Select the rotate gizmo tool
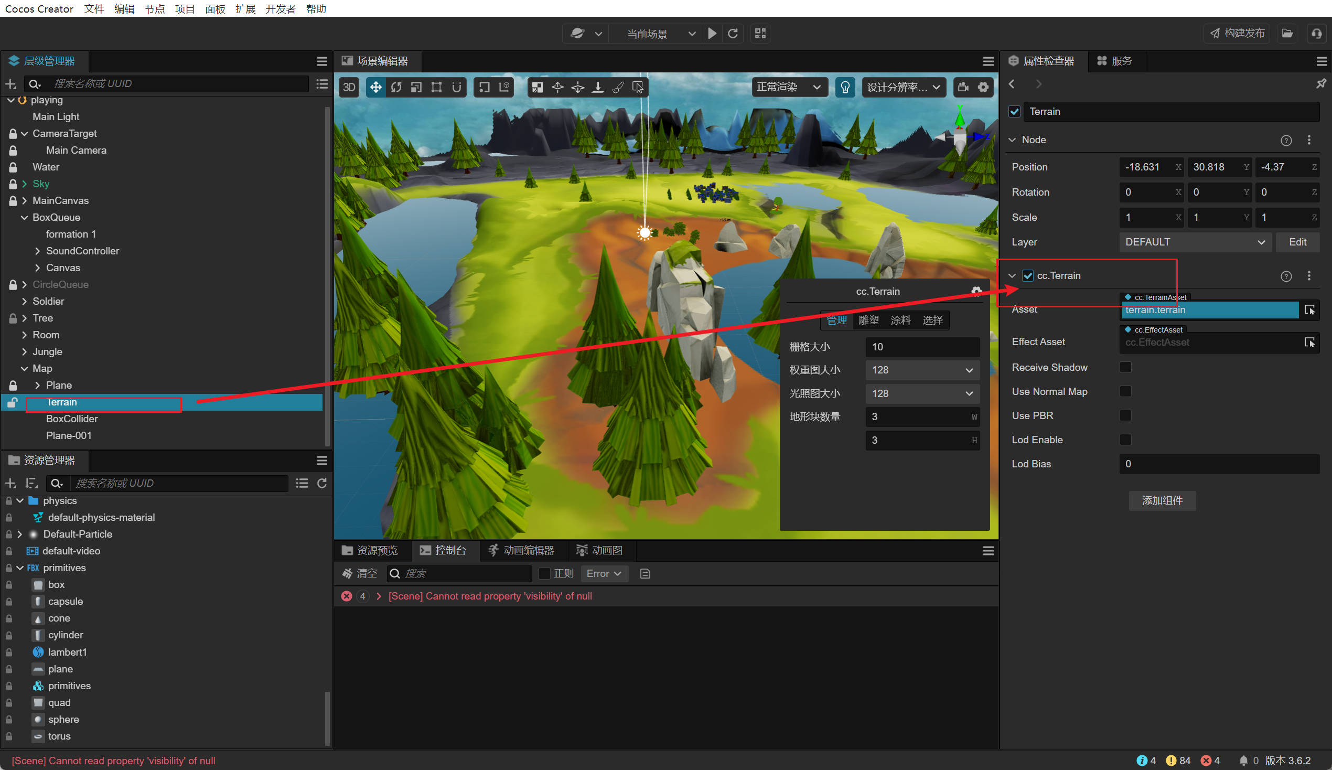 pyautogui.click(x=396, y=87)
